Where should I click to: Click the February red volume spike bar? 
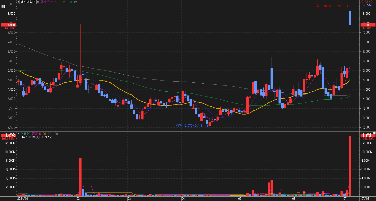click(x=80, y=177)
